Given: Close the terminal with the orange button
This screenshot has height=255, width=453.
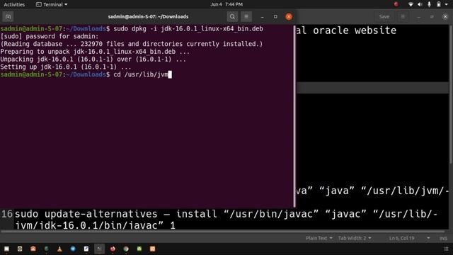Looking at the screenshot, I should tap(289, 17).
